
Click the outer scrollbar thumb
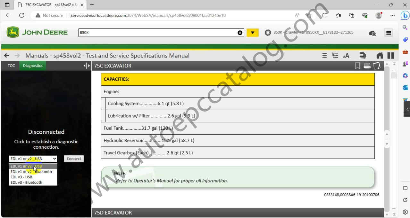point(394,74)
